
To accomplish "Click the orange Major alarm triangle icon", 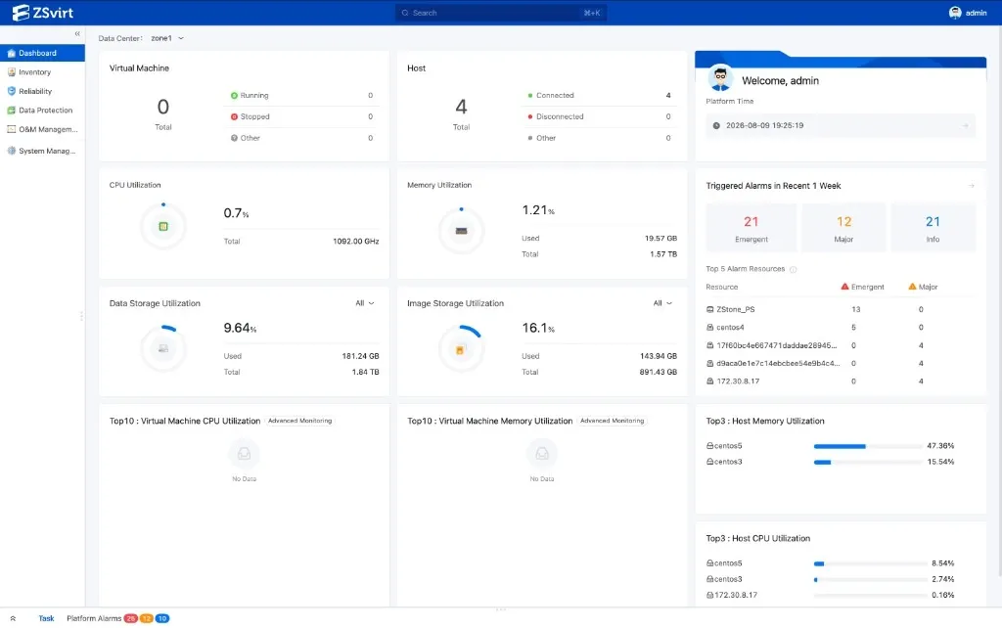I will point(912,287).
